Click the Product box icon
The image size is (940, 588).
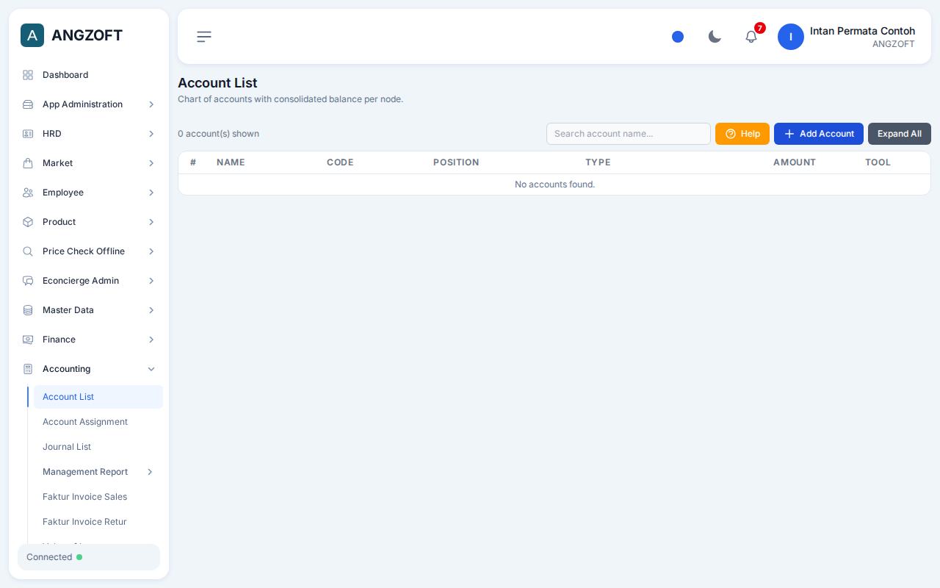coord(28,222)
